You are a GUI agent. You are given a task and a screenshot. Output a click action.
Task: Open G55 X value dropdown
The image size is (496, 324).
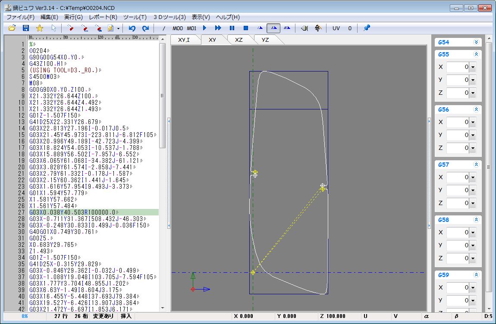(x=473, y=67)
